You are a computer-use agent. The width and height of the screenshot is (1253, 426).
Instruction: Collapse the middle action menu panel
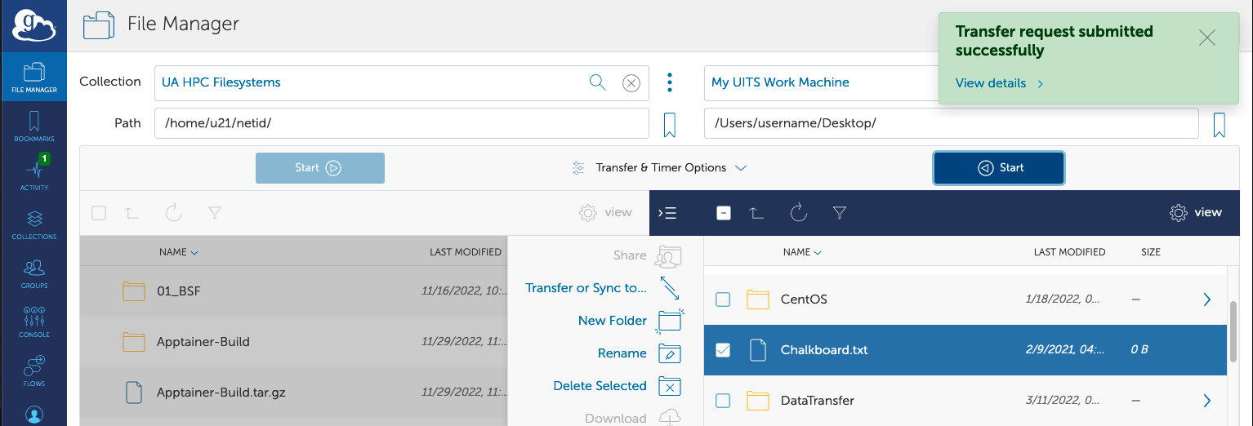[x=667, y=213]
